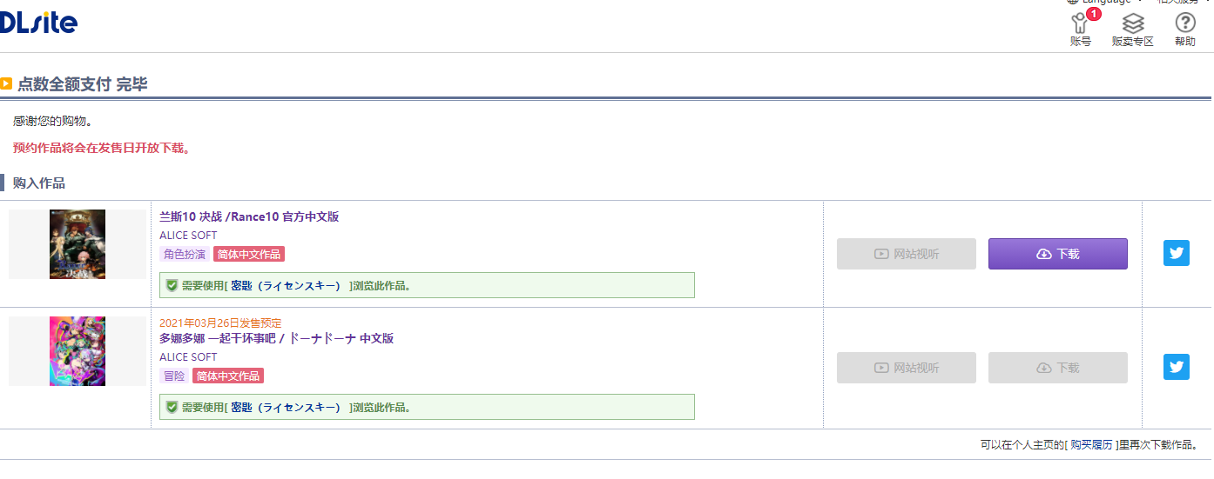The height and width of the screenshot is (479, 1214).
Task: Click the DLsite logo
Action: 38,23
